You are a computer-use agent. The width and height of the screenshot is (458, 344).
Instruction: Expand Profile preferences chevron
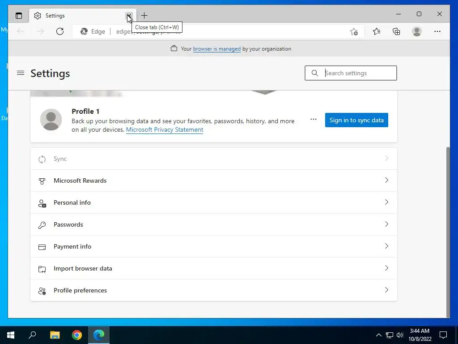pos(386,290)
